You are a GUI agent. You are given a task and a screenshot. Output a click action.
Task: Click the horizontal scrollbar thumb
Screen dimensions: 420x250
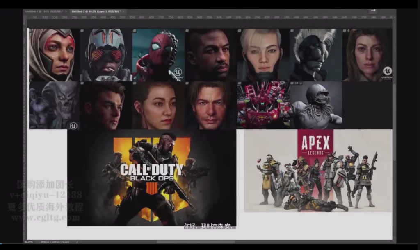coord(196,242)
